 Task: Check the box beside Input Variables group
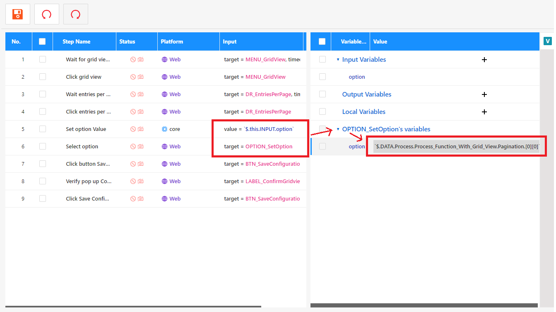click(323, 60)
